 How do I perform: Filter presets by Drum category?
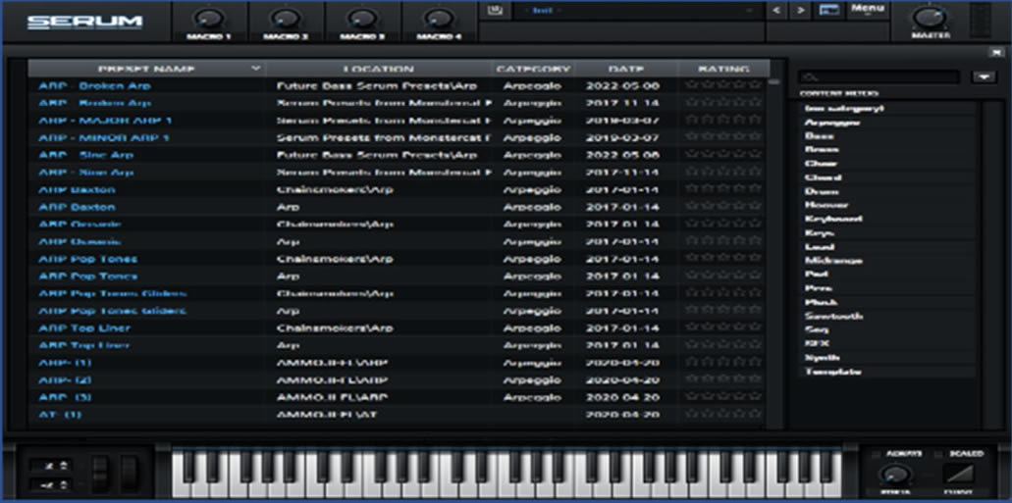(x=886, y=191)
